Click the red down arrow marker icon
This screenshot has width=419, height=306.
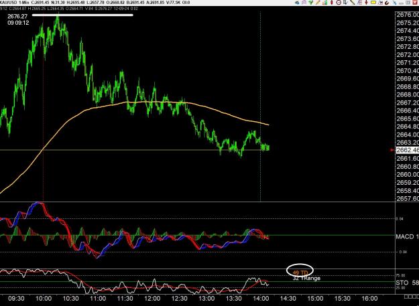coord(366,3)
